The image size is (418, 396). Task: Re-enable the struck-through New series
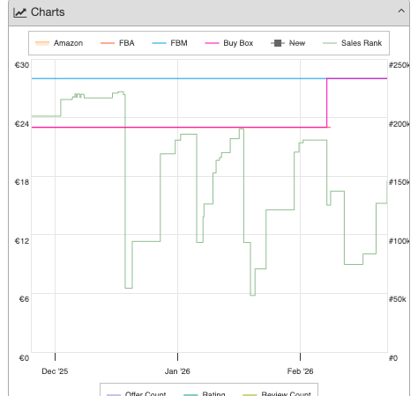pyautogui.click(x=287, y=43)
